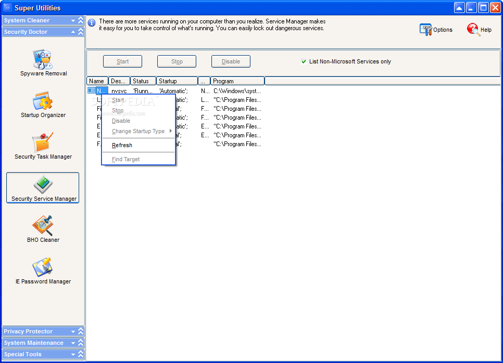Open the IE Password Manager icon
503x363 pixels.
[x=42, y=267]
